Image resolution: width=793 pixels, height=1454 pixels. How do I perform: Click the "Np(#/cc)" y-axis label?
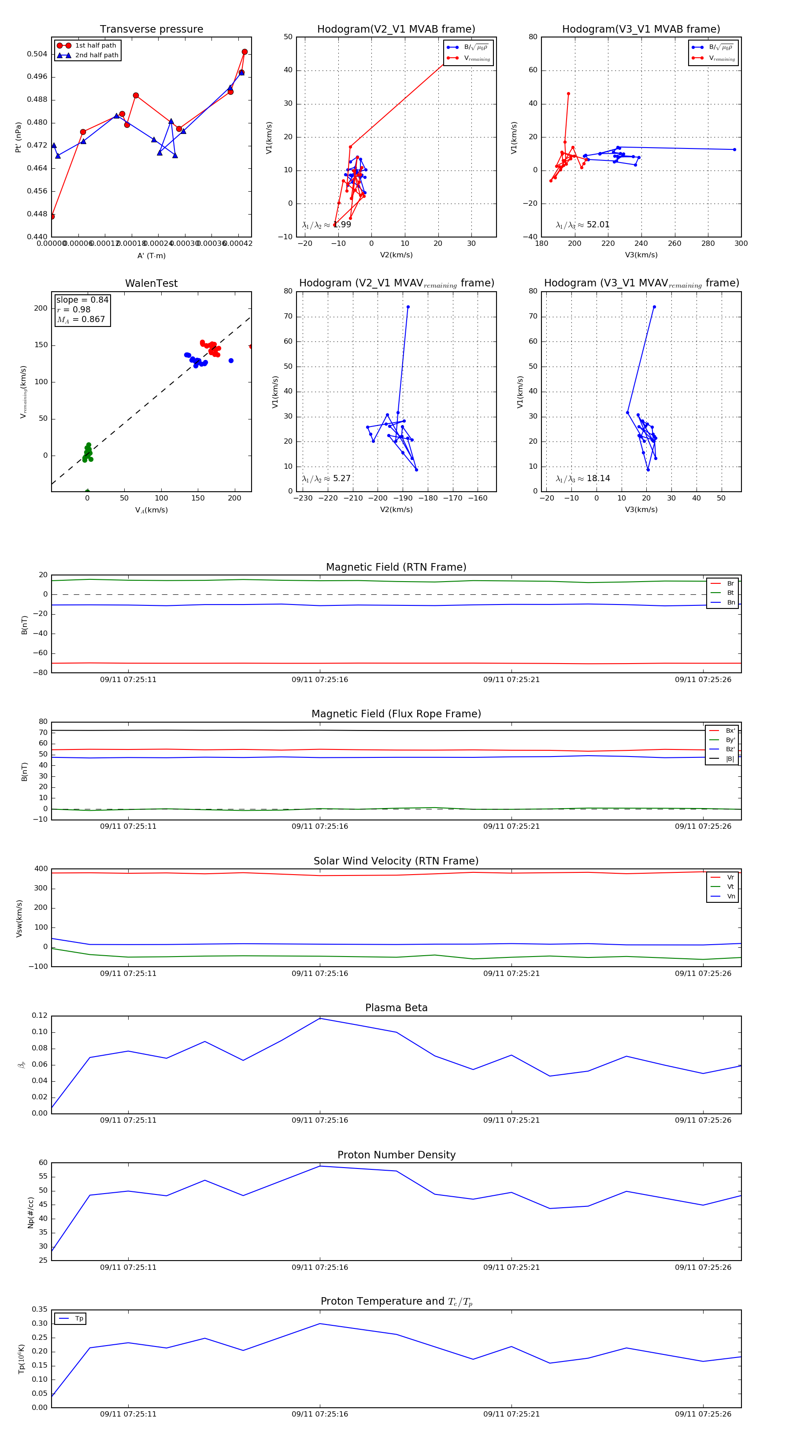point(31,1213)
